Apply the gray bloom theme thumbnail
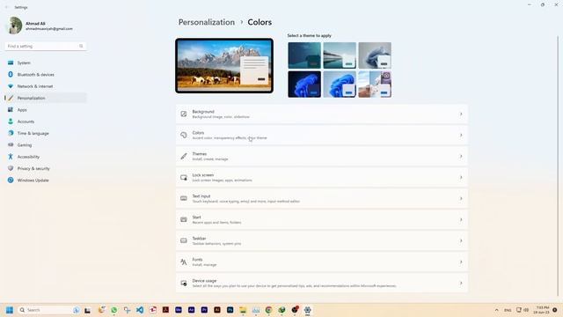The width and height of the screenshot is (563, 317). point(375,55)
